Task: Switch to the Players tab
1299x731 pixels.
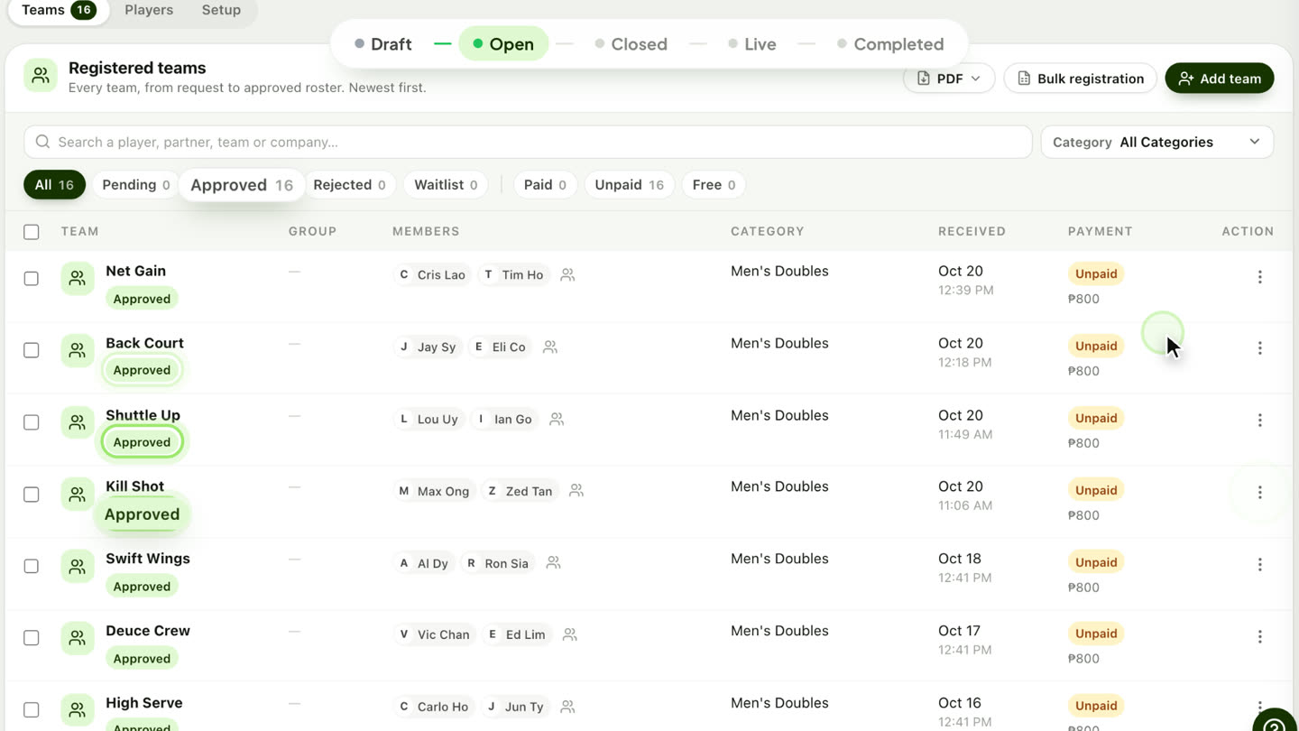Action: (x=149, y=10)
